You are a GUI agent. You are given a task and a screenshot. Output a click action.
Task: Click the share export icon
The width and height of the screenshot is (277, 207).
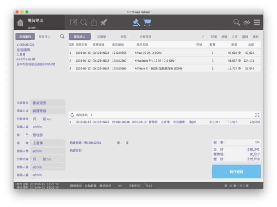pos(94,22)
